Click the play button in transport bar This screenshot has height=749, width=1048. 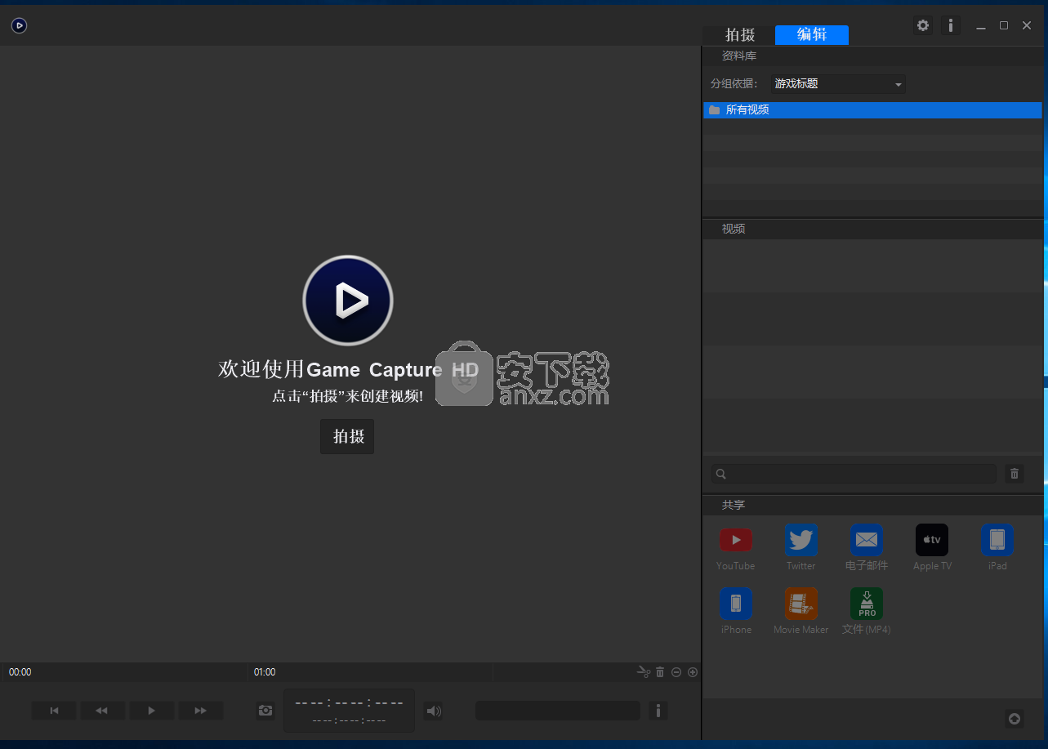click(152, 711)
